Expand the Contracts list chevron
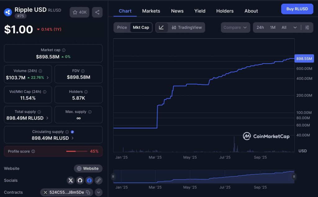318x197 pixels. (x=98, y=192)
